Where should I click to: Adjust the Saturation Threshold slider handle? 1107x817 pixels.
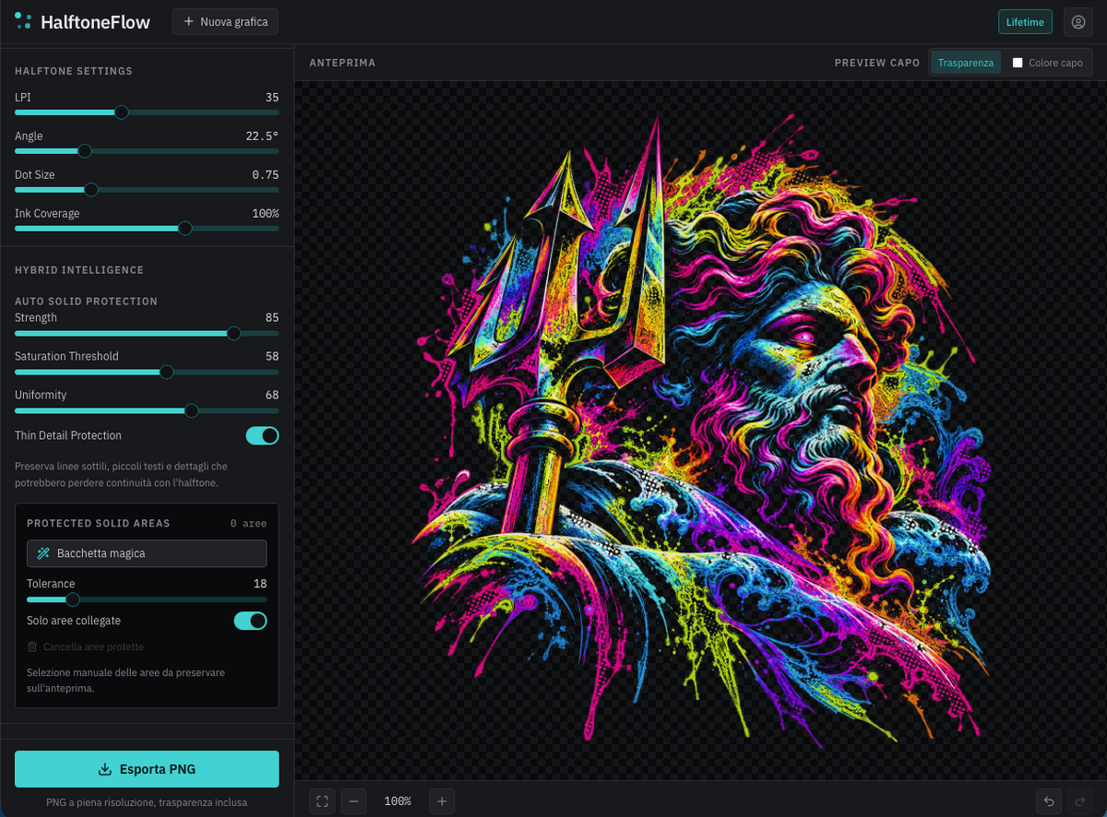pyautogui.click(x=166, y=372)
